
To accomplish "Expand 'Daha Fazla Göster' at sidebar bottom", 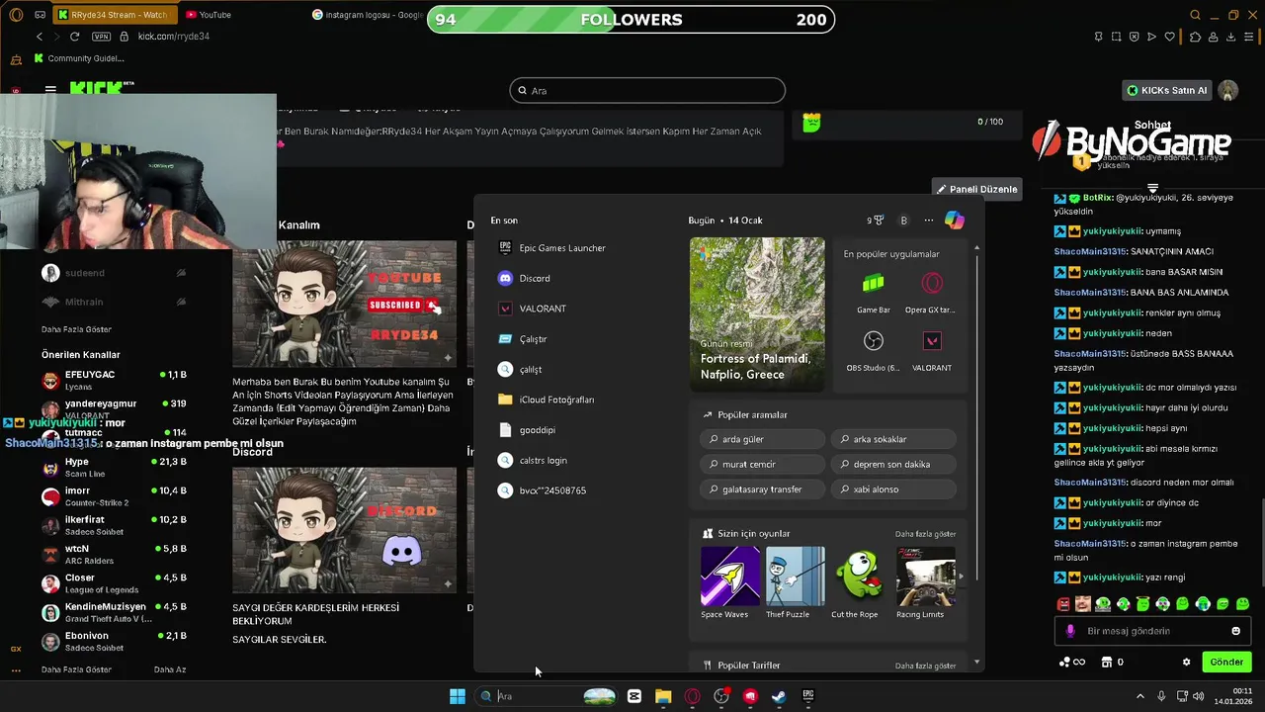I will (x=76, y=669).
